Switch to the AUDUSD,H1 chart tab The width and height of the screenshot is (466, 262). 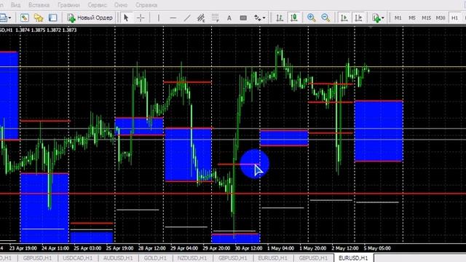coord(118,258)
